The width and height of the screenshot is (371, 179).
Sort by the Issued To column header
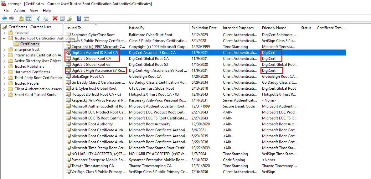tap(96, 28)
